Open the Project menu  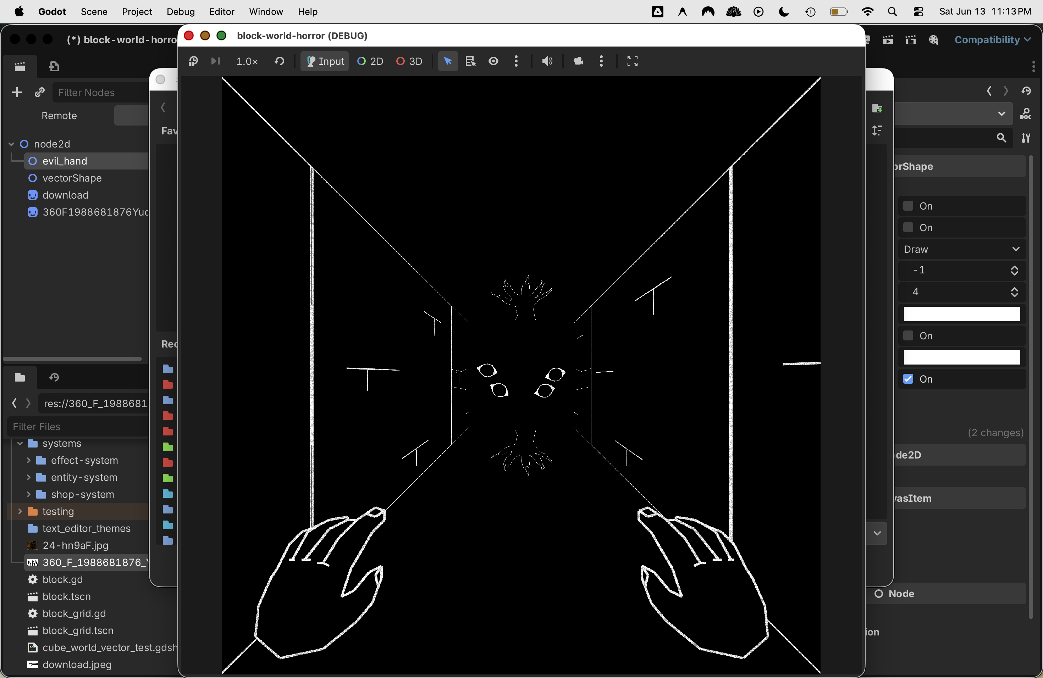pos(137,12)
